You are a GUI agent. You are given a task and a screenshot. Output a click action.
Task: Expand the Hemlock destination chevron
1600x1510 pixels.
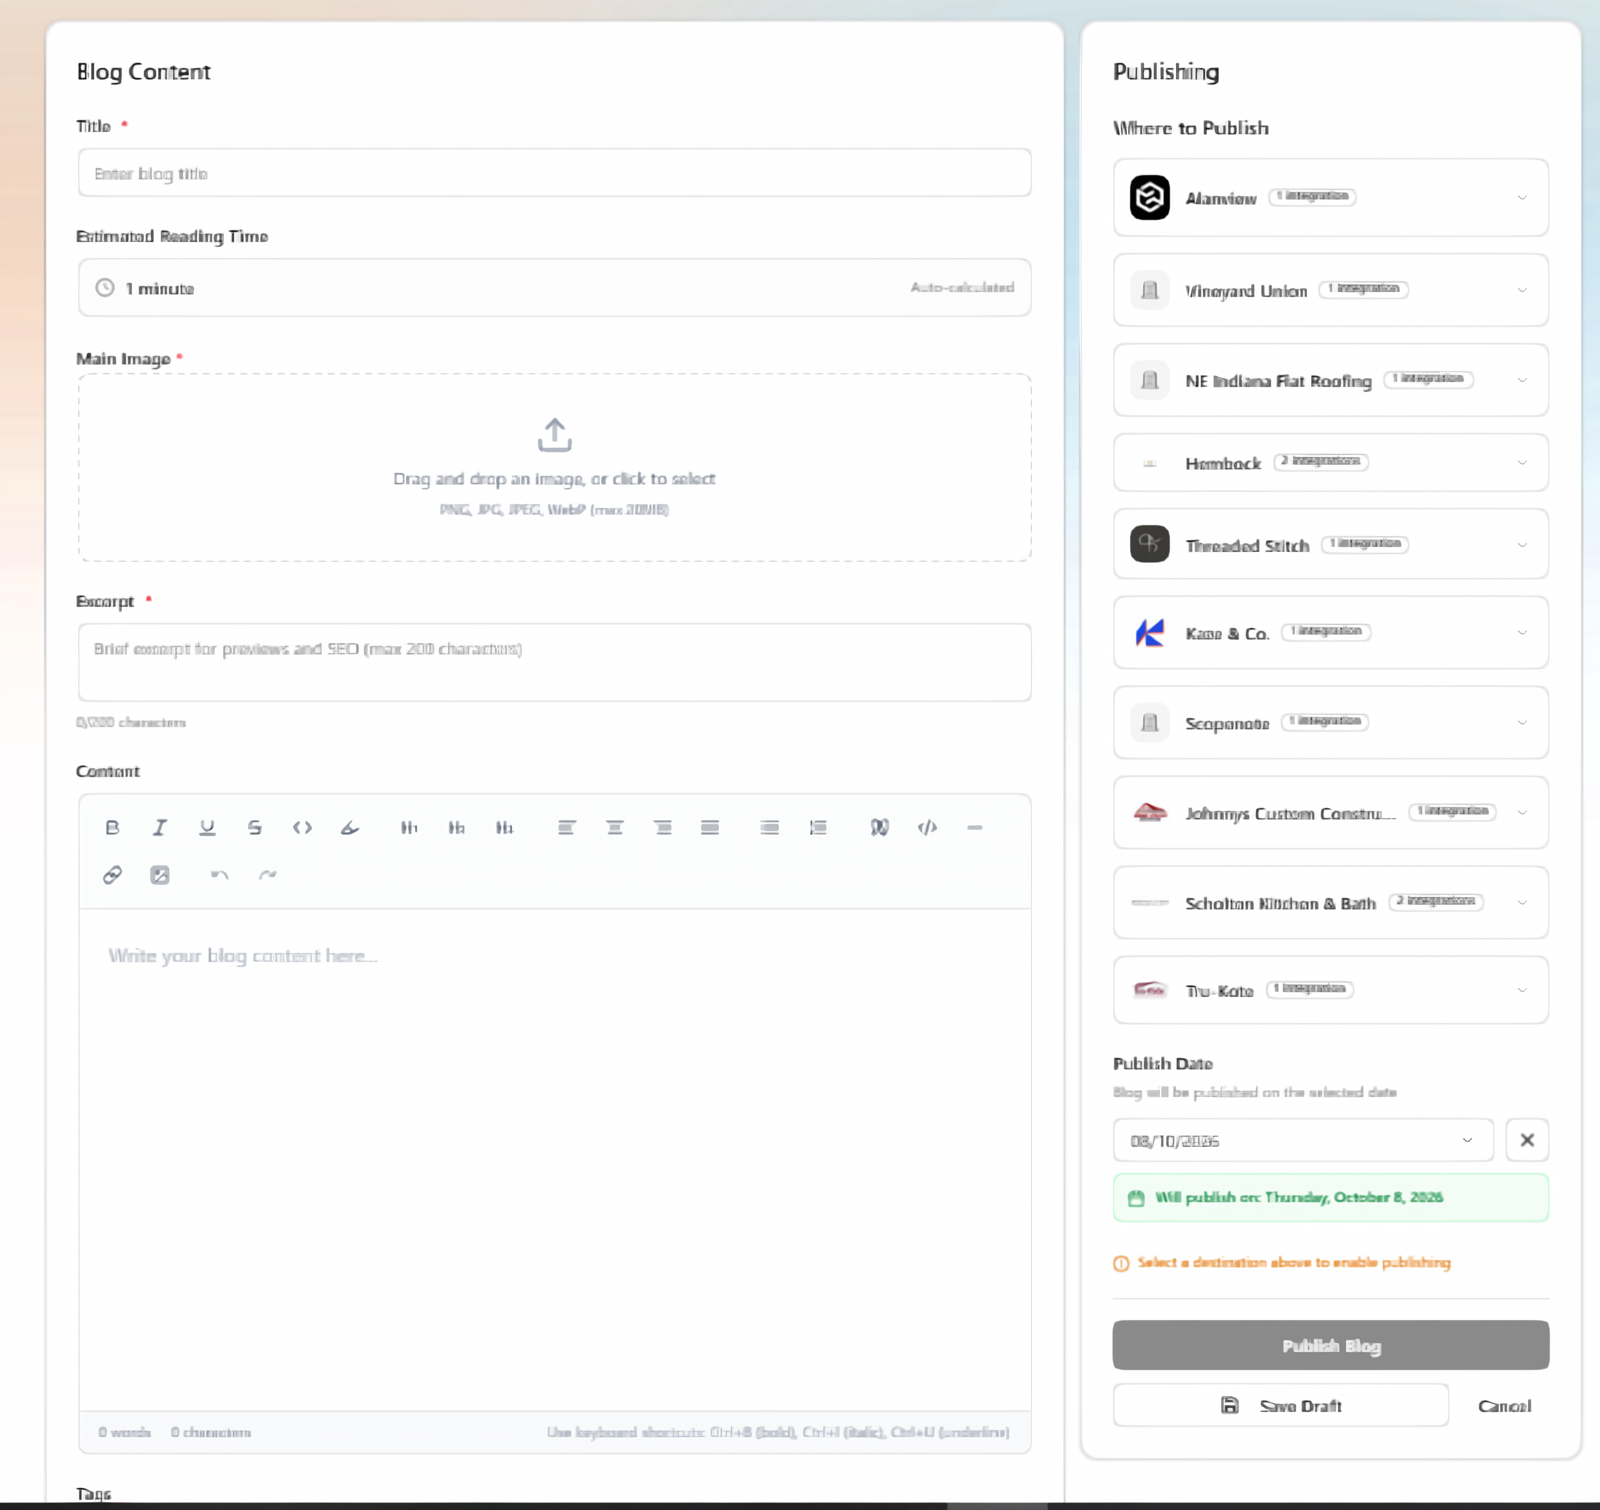(1522, 462)
